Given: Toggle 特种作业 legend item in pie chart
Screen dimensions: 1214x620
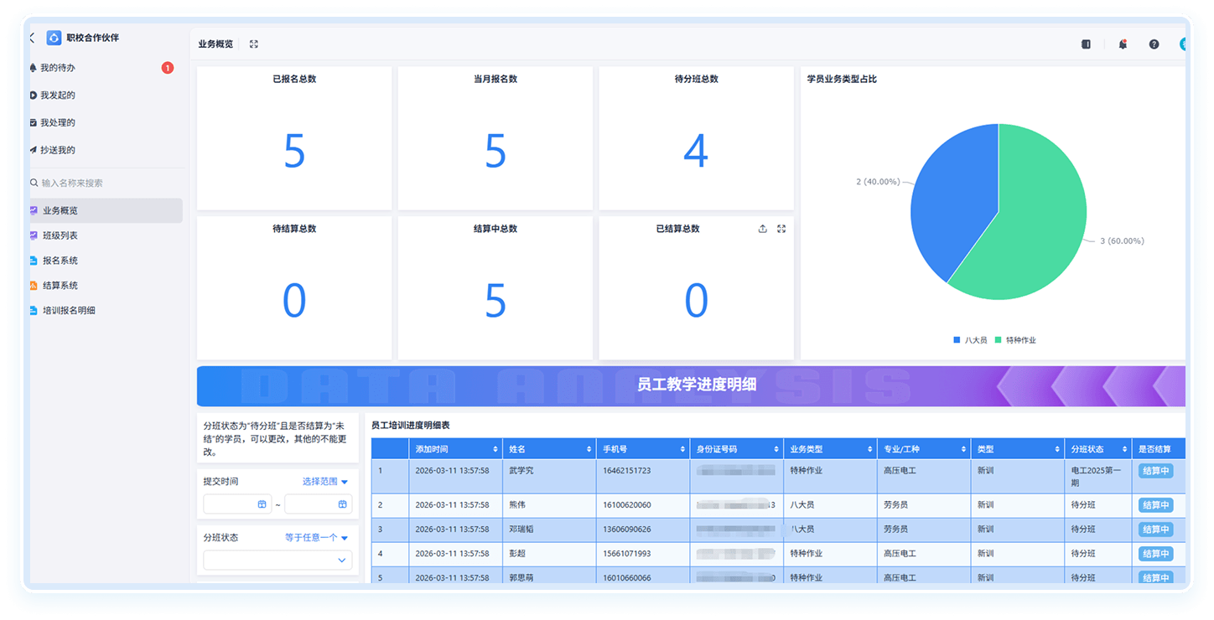Looking at the screenshot, I should [1014, 340].
